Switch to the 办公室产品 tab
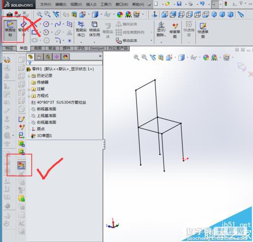The width and height of the screenshot is (253, 242). [x=118, y=48]
